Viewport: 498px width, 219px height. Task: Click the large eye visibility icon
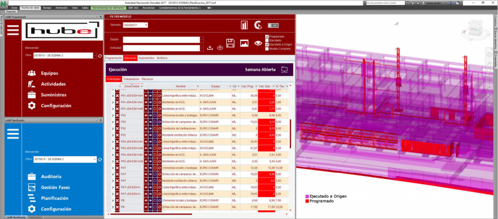point(258,43)
